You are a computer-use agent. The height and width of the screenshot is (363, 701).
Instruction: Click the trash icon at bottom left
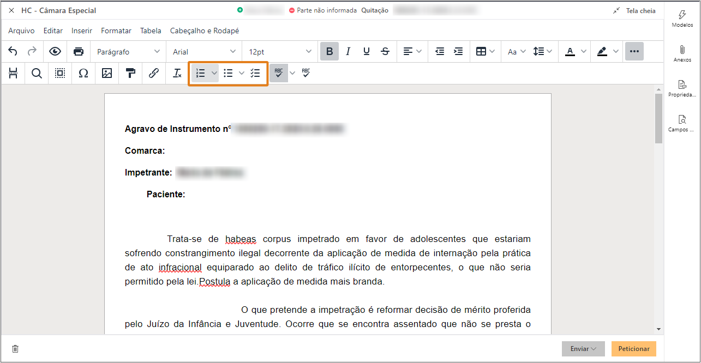[15, 348]
